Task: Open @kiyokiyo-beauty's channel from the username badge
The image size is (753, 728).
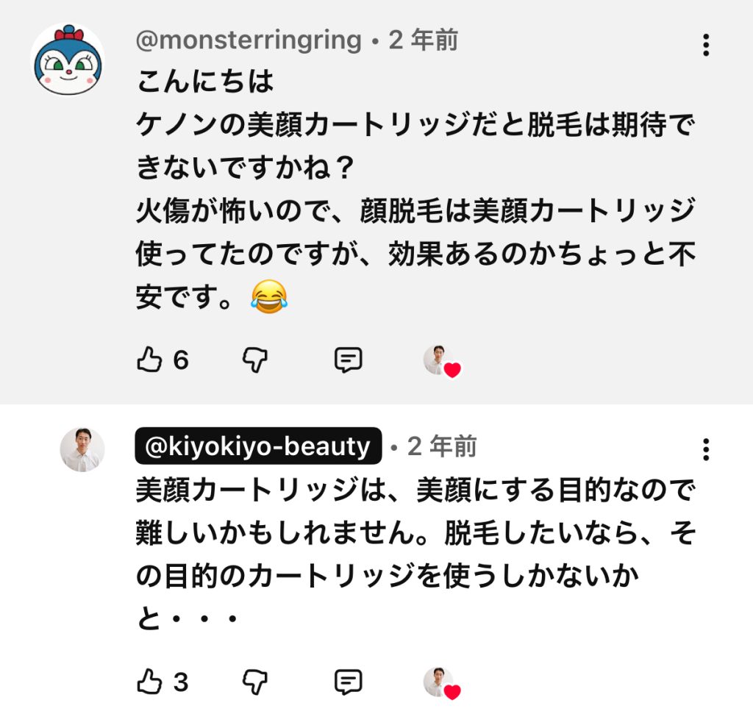Action: point(255,446)
